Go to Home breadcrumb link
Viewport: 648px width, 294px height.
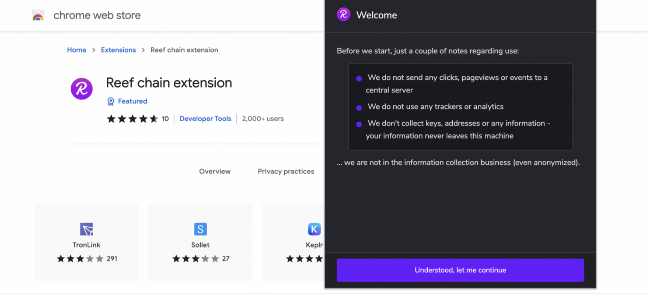[x=77, y=50]
